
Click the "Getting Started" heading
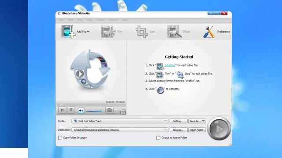pyautogui.click(x=179, y=57)
